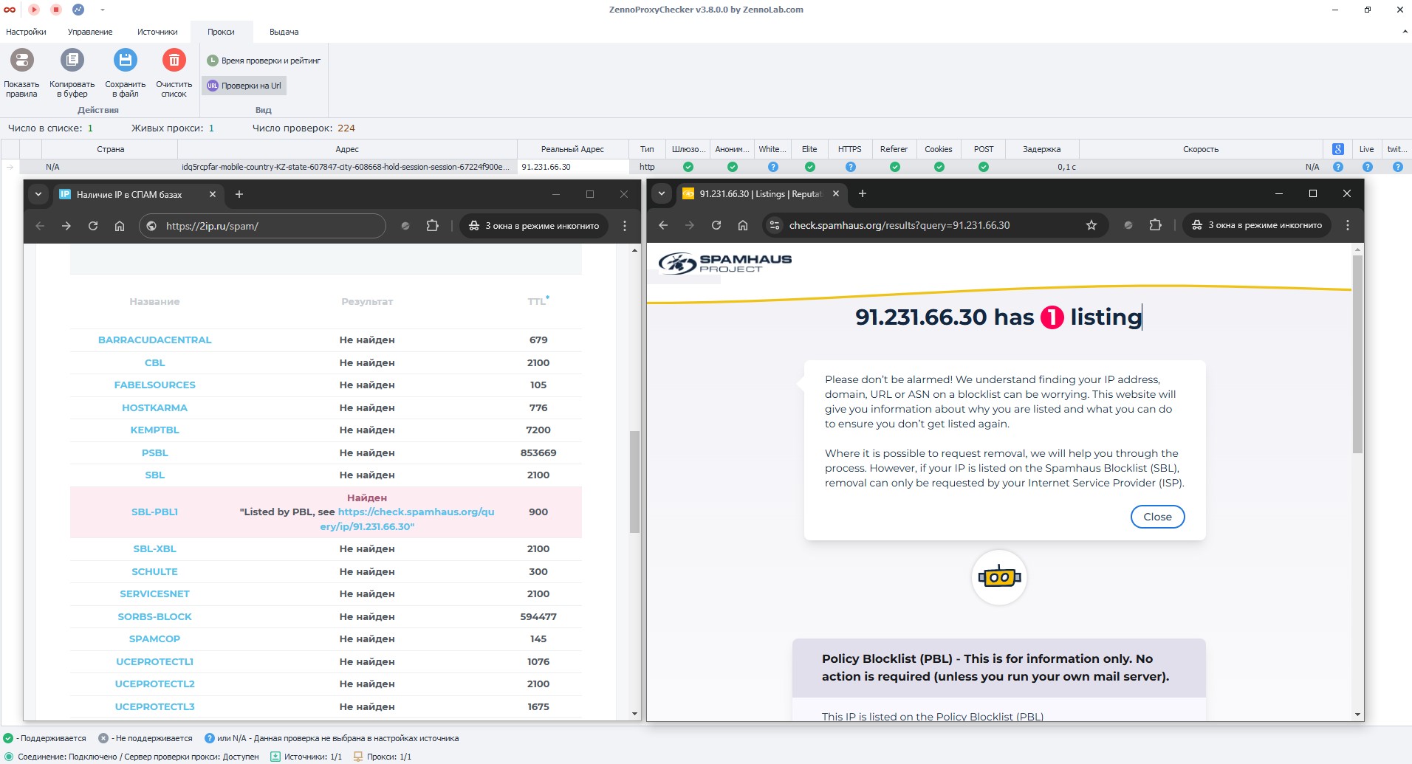The image size is (1412, 764).
Task: Click the question mark status under Live column
Action: 1367,167
